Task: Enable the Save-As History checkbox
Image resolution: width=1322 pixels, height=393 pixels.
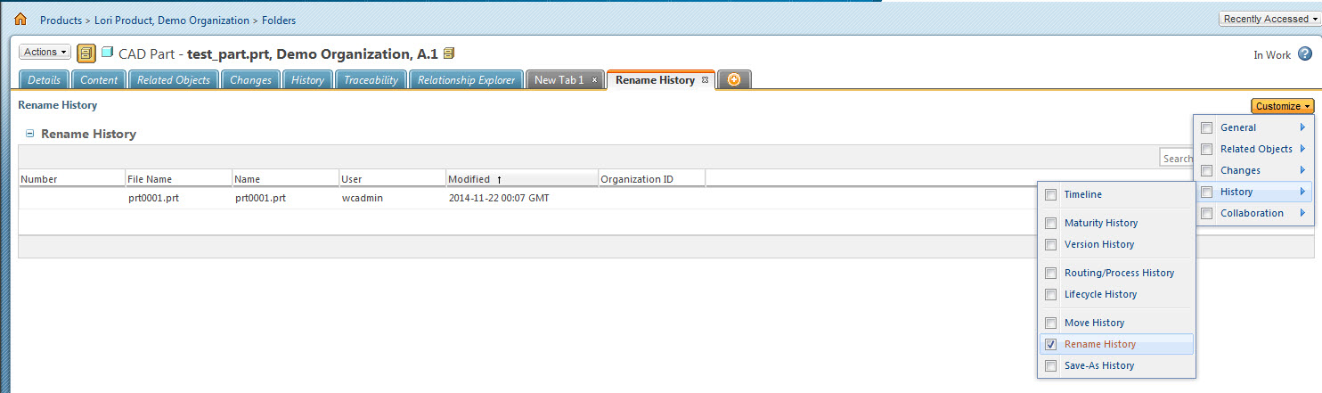Action: [1050, 365]
